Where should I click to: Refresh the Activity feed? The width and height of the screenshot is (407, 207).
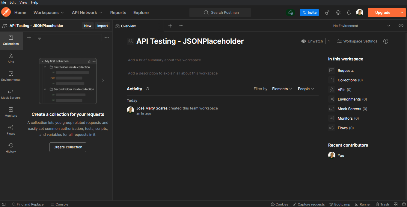[x=147, y=89]
